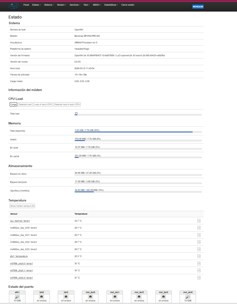This screenshot has width=237, height=304.
Task: Click the mxl_lan6 port icon
Action: (x=188, y=297)
